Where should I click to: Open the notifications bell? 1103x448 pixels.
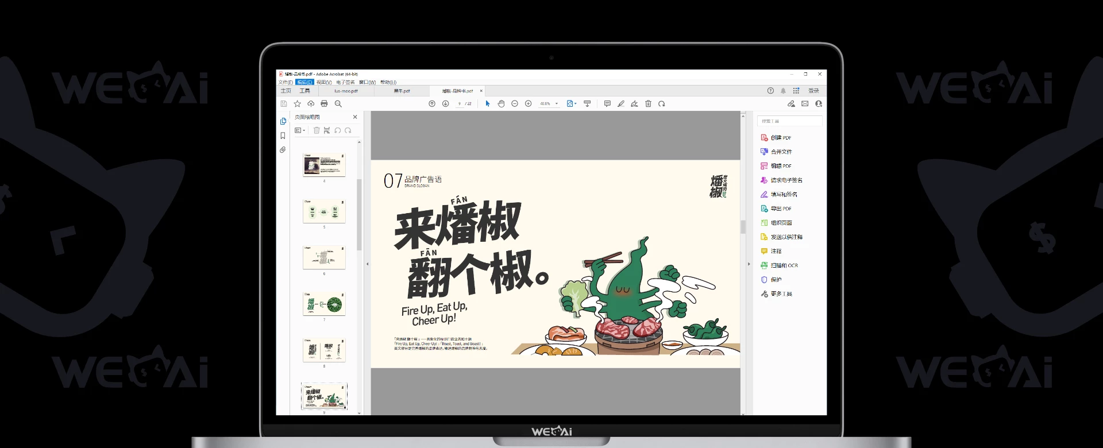click(783, 91)
